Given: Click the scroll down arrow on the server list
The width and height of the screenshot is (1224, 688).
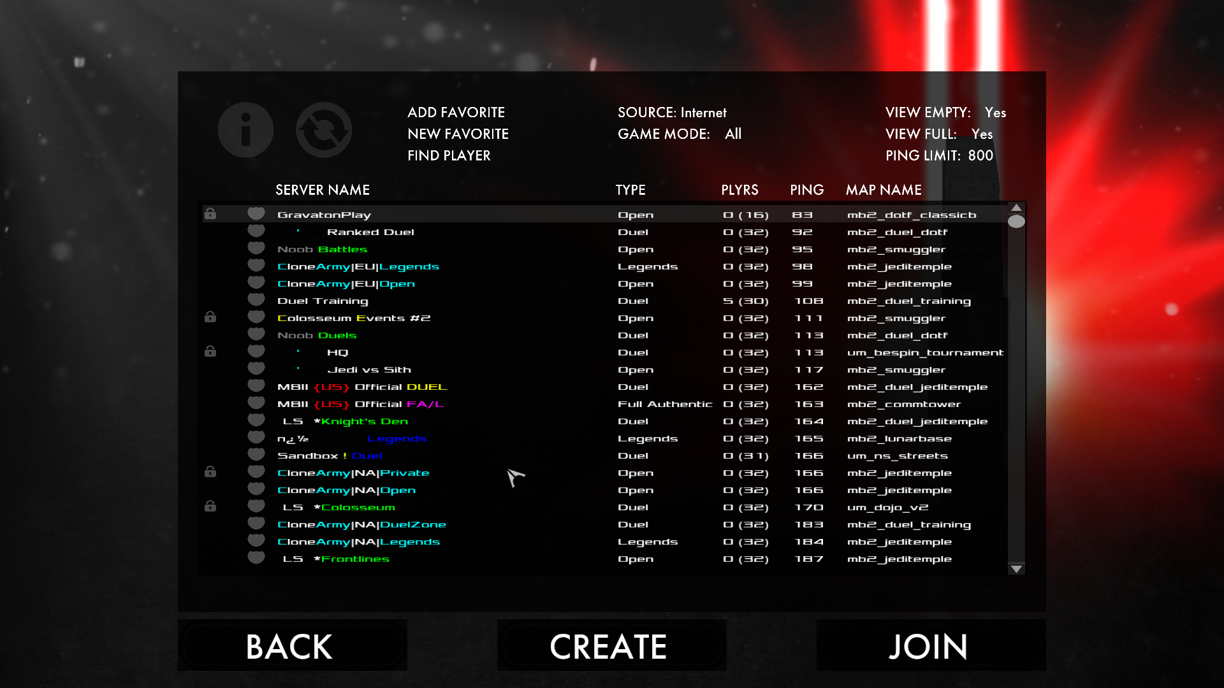Looking at the screenshot, I should (x=1016, y=569).
